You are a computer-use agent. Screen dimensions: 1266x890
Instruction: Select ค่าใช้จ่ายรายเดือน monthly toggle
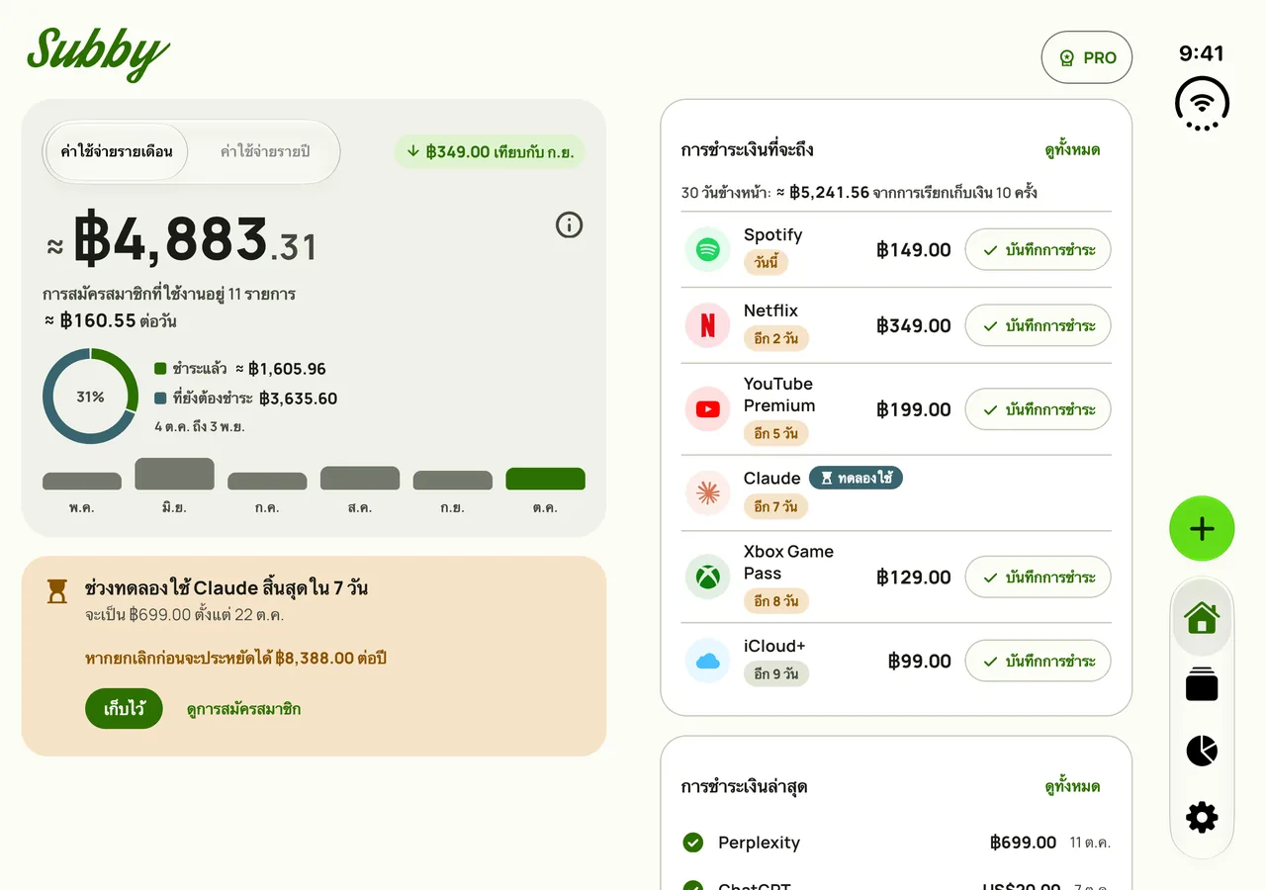click(117, 151)
